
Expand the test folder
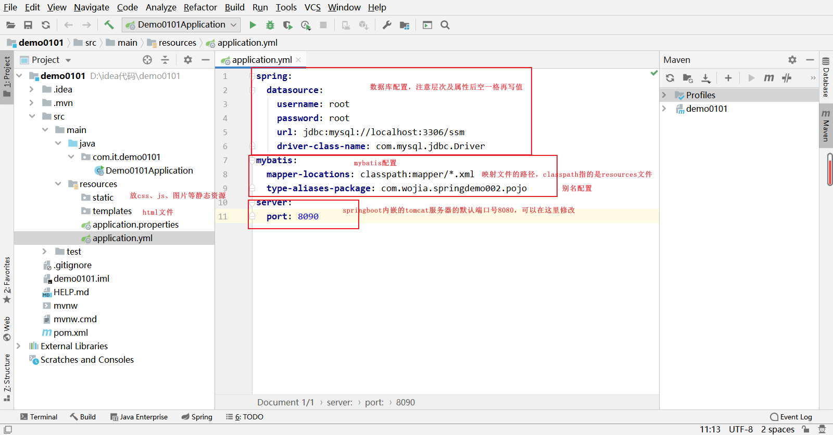click(x=45, y=252)
